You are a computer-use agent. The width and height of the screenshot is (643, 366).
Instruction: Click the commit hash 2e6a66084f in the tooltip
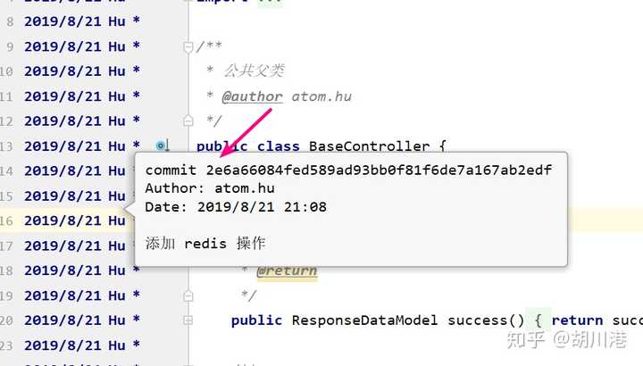tap(379, 171)
